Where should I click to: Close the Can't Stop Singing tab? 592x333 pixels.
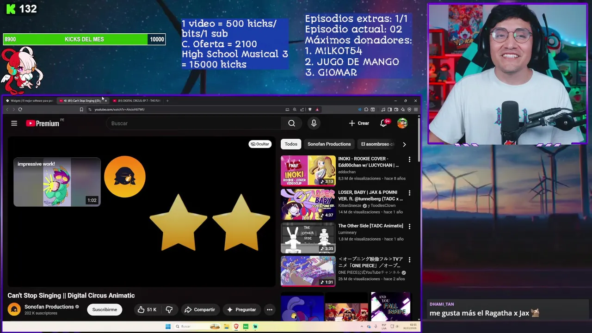[105, 100]
